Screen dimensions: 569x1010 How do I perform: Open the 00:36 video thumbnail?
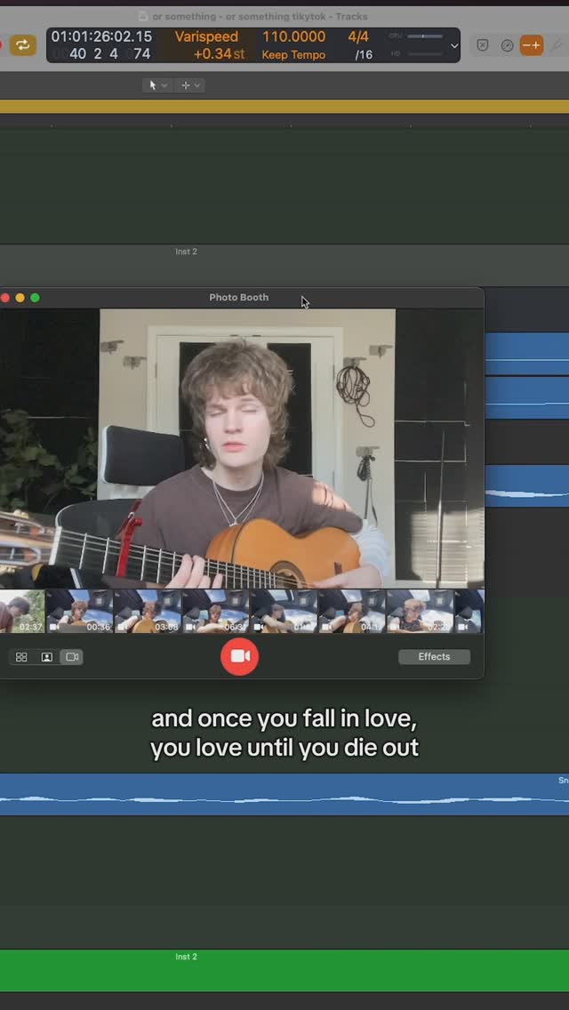pos(79,612)
